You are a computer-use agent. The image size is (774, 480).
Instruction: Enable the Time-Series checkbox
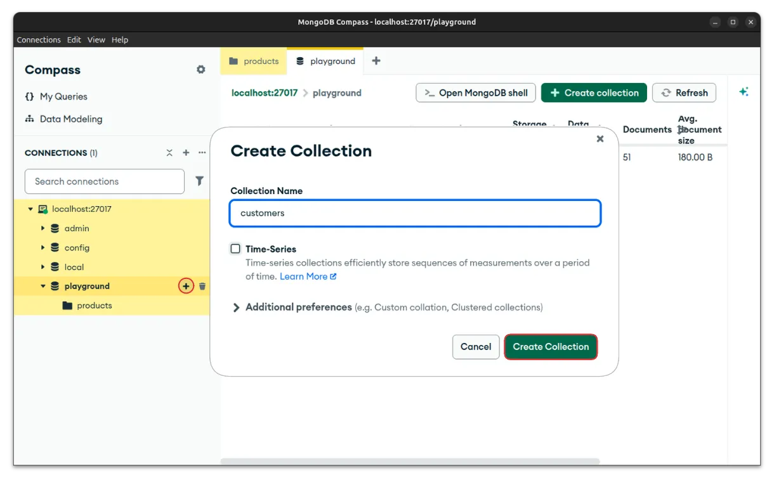coord(235,249)
